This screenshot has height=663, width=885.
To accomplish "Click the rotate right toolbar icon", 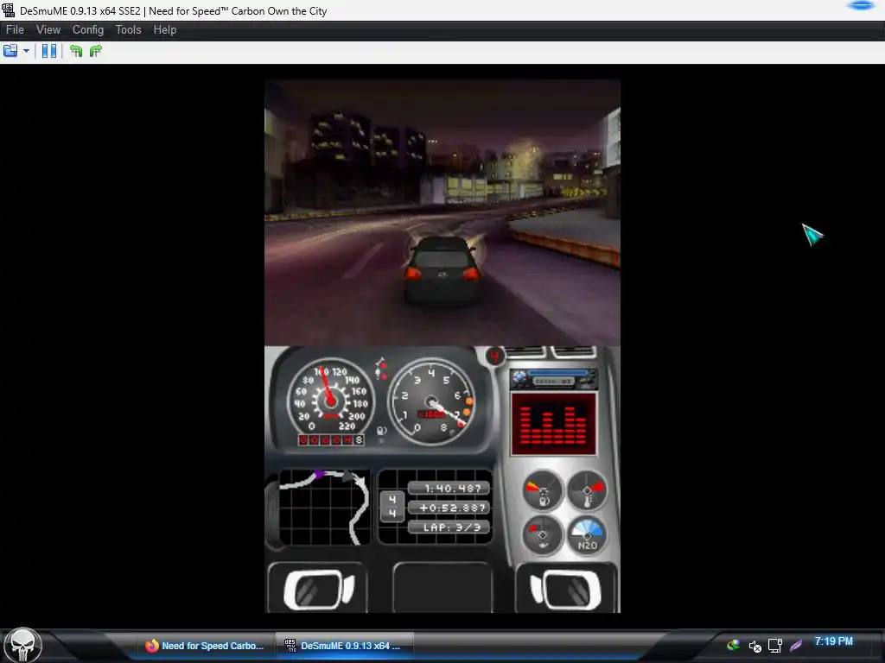I will [95, 51].
